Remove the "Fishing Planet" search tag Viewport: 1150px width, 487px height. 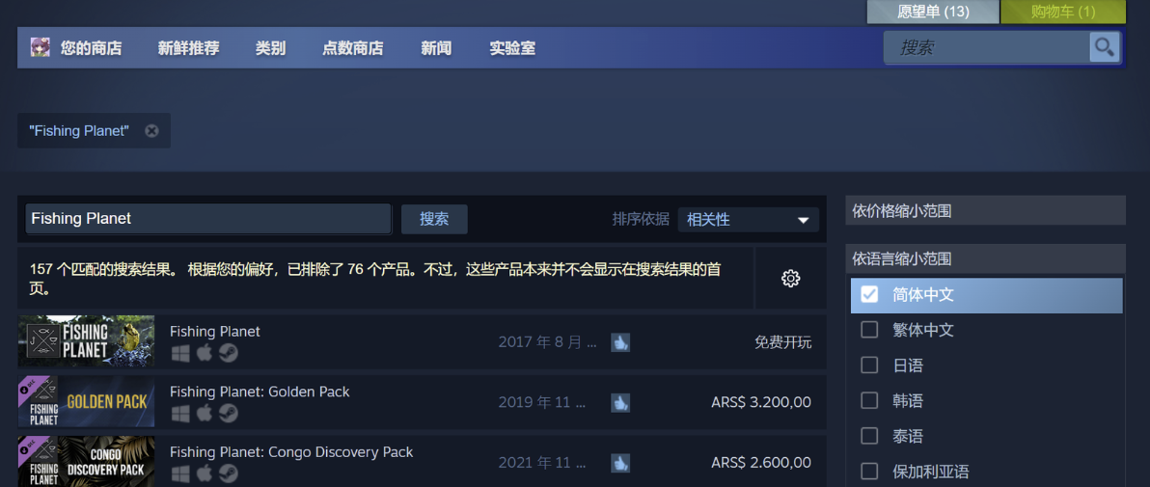[151, 130]
